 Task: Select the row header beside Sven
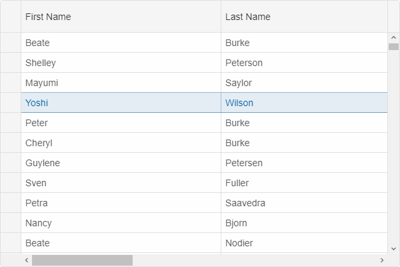[x=11, y=183]
